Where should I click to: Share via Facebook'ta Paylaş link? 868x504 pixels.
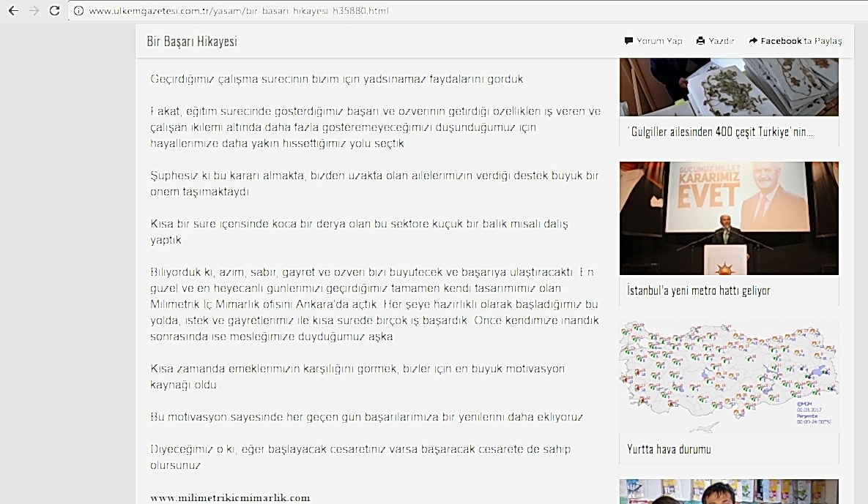(795, 40)
